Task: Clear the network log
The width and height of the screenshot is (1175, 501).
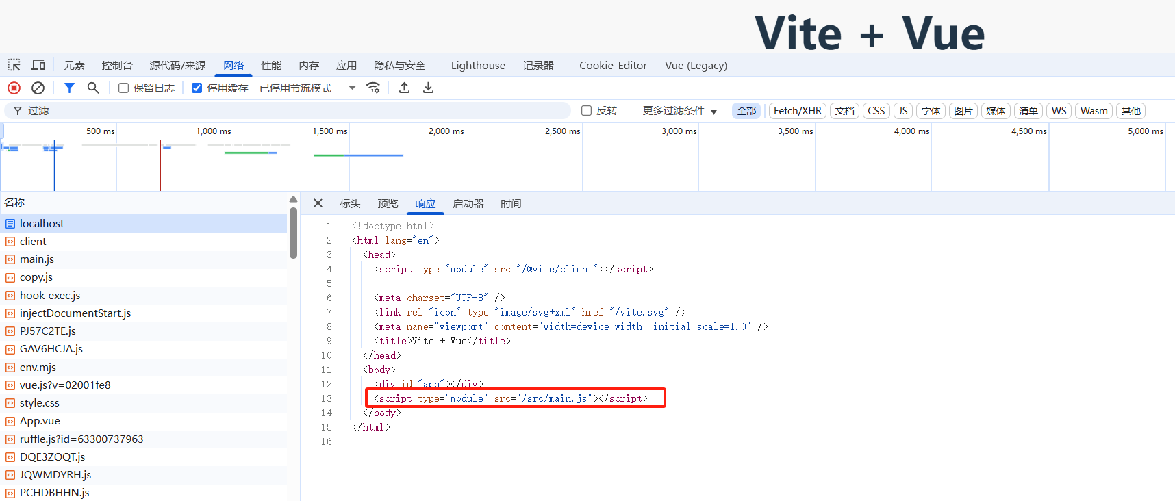Action: tap(38, 88)
